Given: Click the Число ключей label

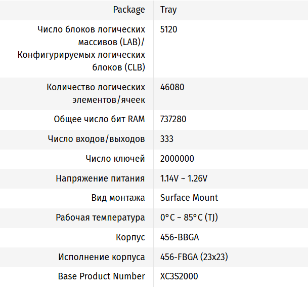Looking at the screenshot, I should click(x=115, y=159).
